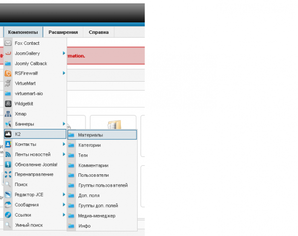Screen dimensions: 298x236
Task: Click the Баннеры icon
Action: point(8,124)
